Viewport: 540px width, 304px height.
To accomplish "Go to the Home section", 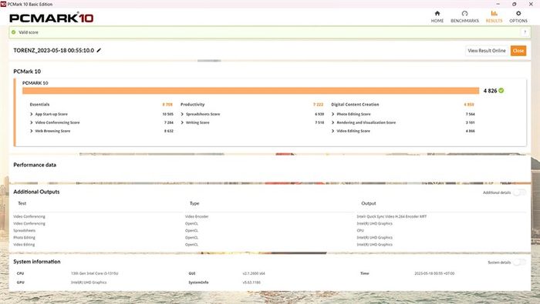I will click(x=437, y=16).
